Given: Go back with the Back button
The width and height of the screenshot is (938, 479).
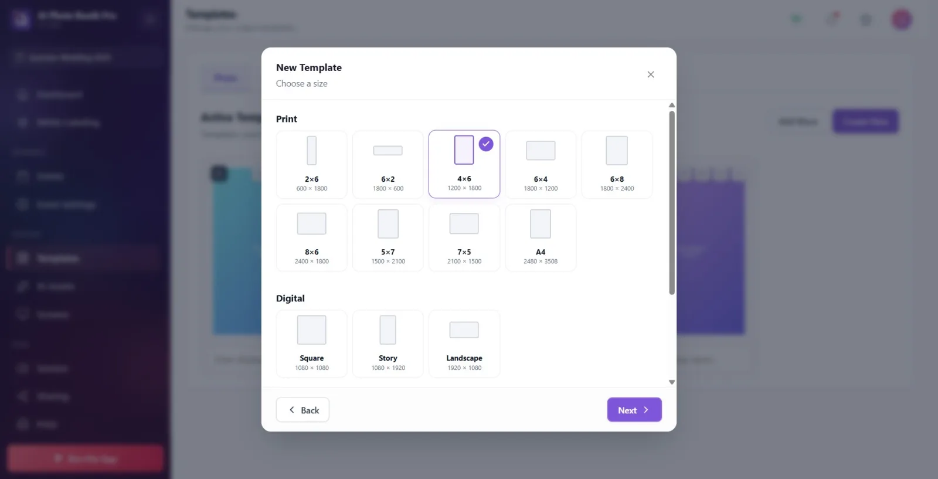Looking at the screenshot, I should (x=303, y=410).
